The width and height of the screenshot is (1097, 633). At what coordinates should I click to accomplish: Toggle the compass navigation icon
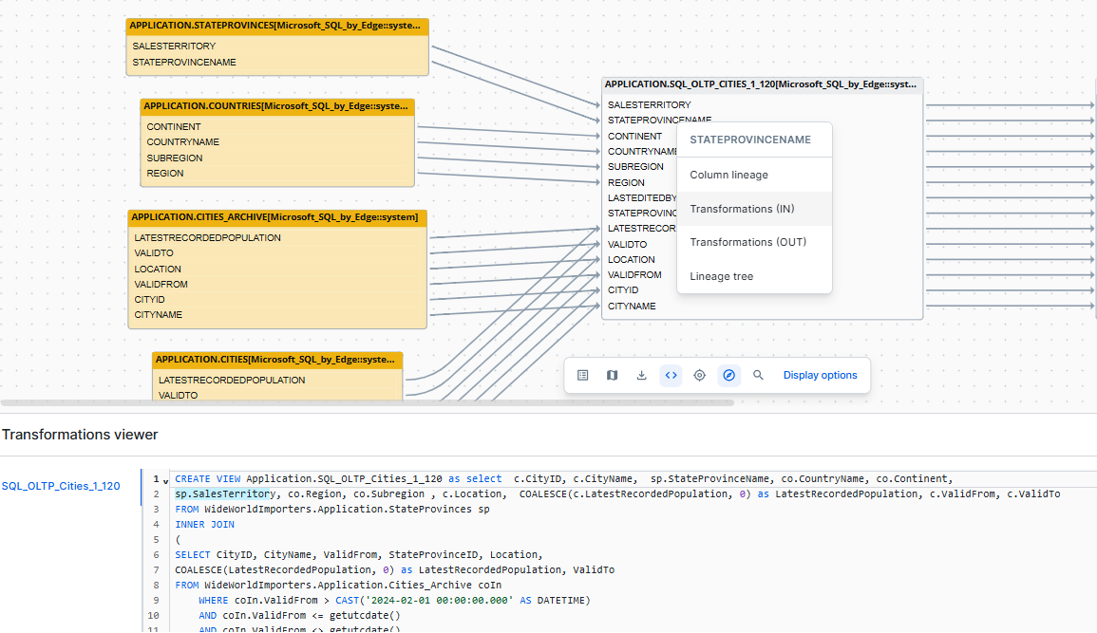tap(728, 375)
